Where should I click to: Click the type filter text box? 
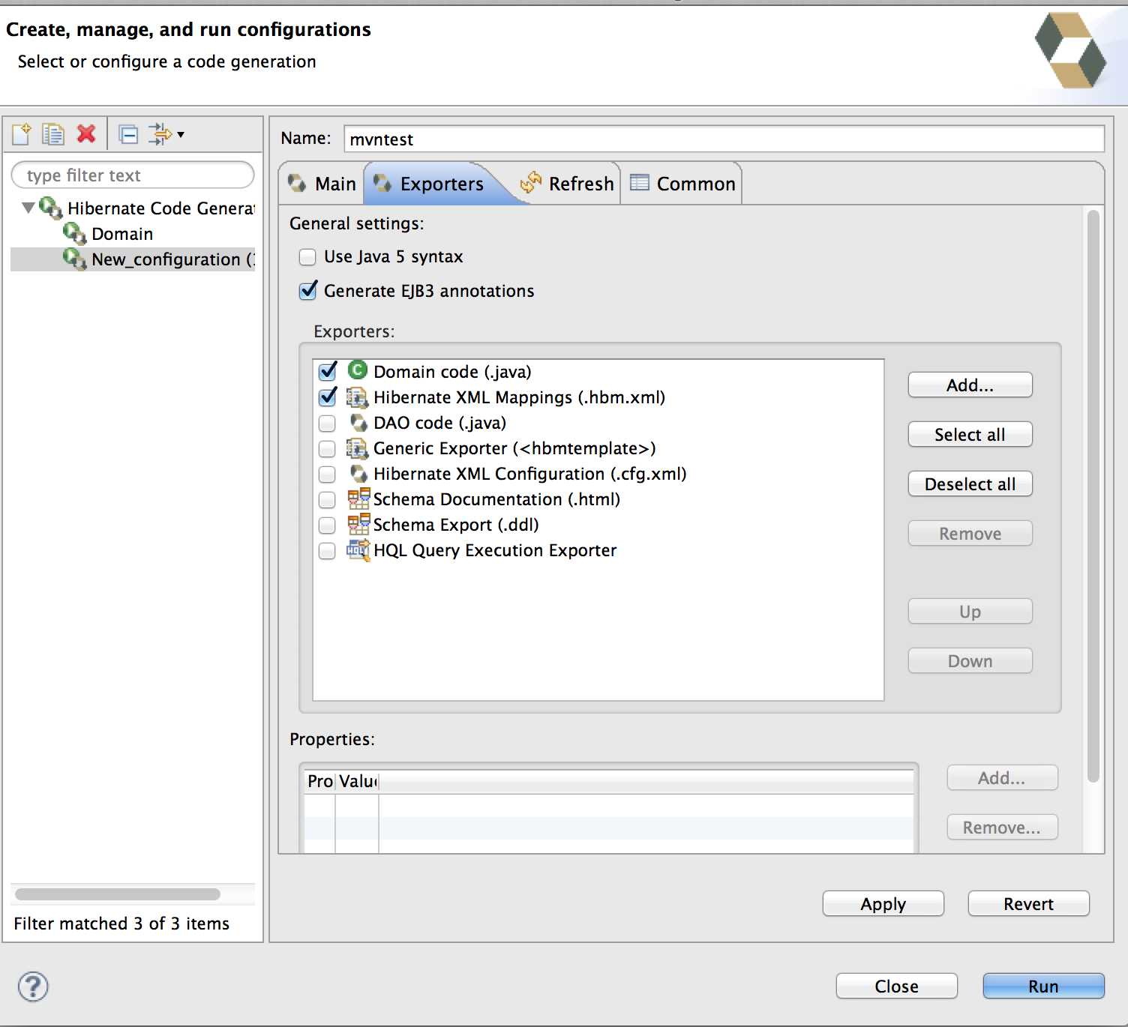click(133, 175)
